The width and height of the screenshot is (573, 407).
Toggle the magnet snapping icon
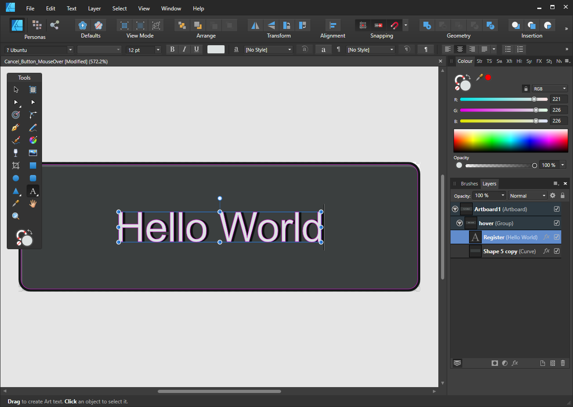(394, 25)
